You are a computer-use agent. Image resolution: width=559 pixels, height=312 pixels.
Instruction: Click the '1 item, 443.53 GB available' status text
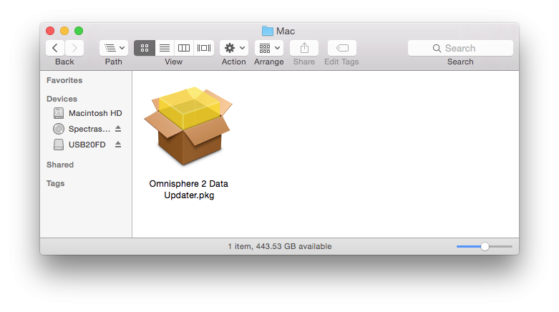280,246
